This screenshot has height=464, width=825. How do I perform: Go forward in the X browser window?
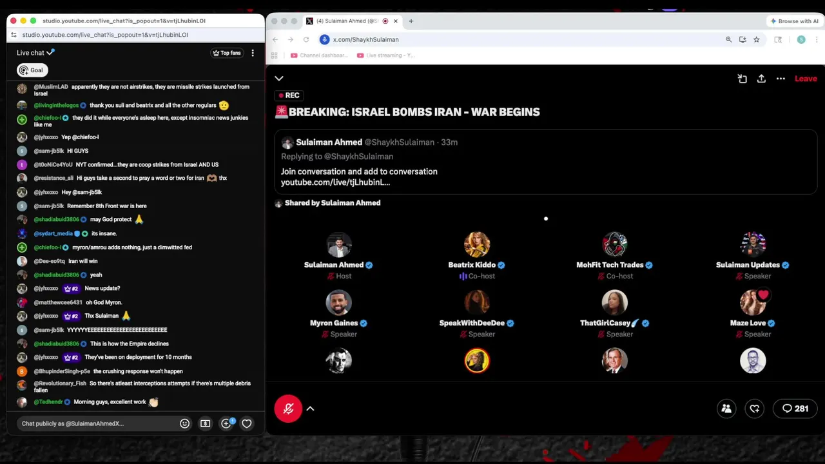291,39
